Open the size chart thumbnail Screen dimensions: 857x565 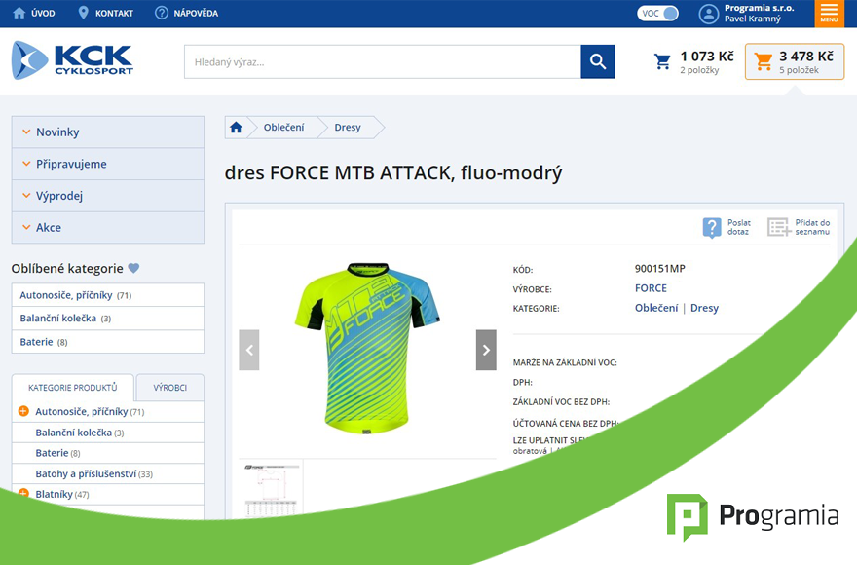(x=272, y=488)
